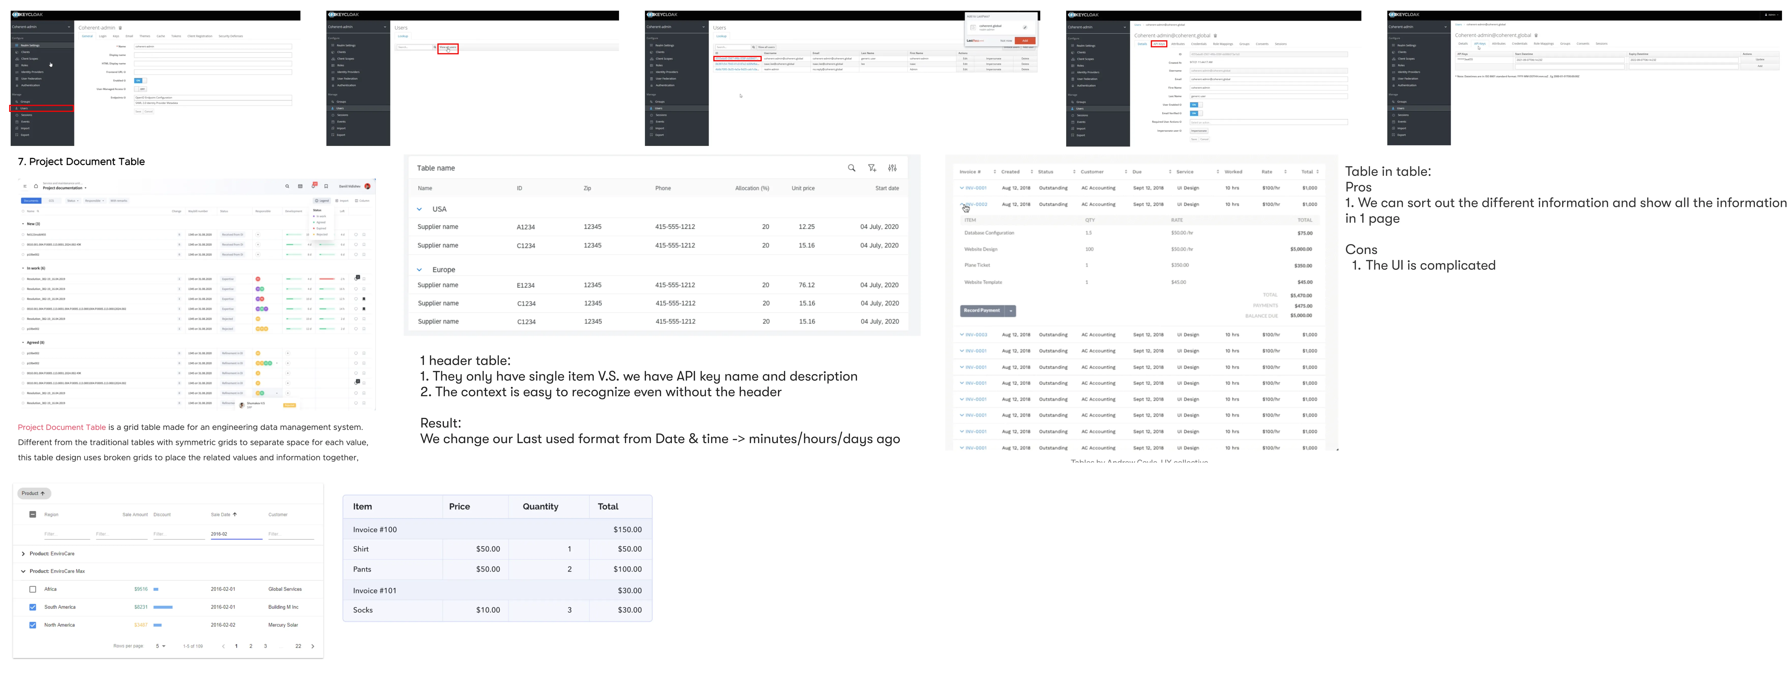
Task: Open the Security Defenses tab
Action: [x=231, y=36]
